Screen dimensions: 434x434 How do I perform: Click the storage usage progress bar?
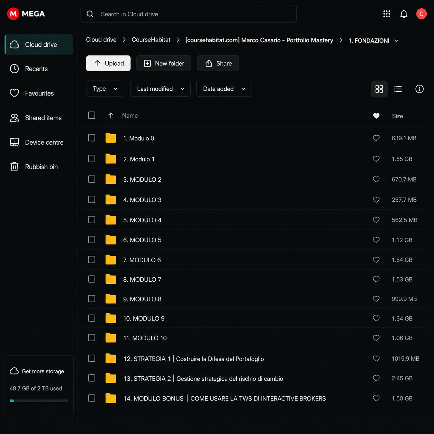[39, 401]
